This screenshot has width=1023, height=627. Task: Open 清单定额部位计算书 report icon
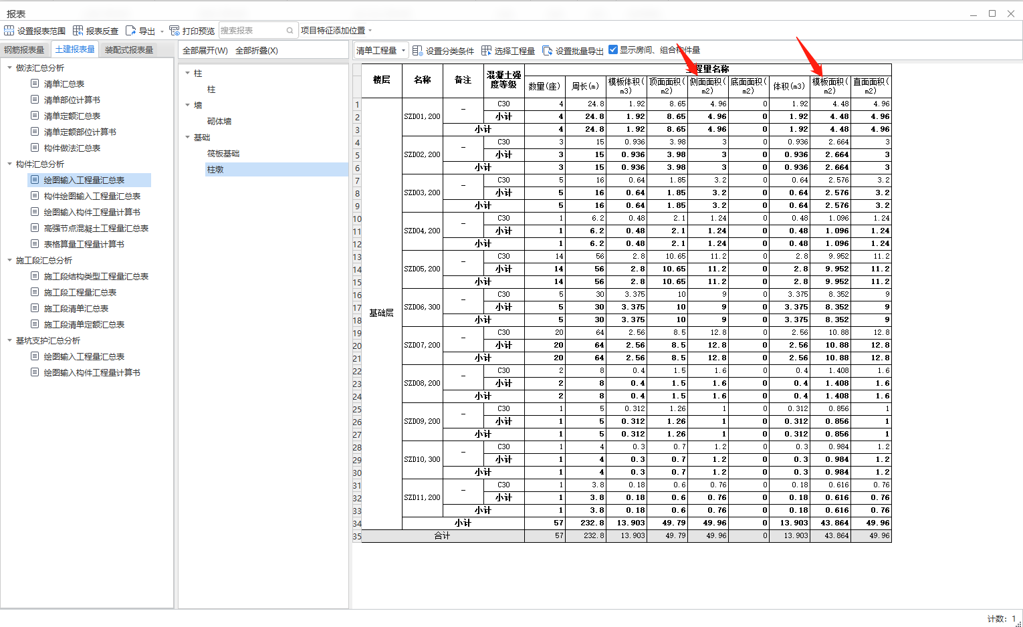(x=35, y=132)
